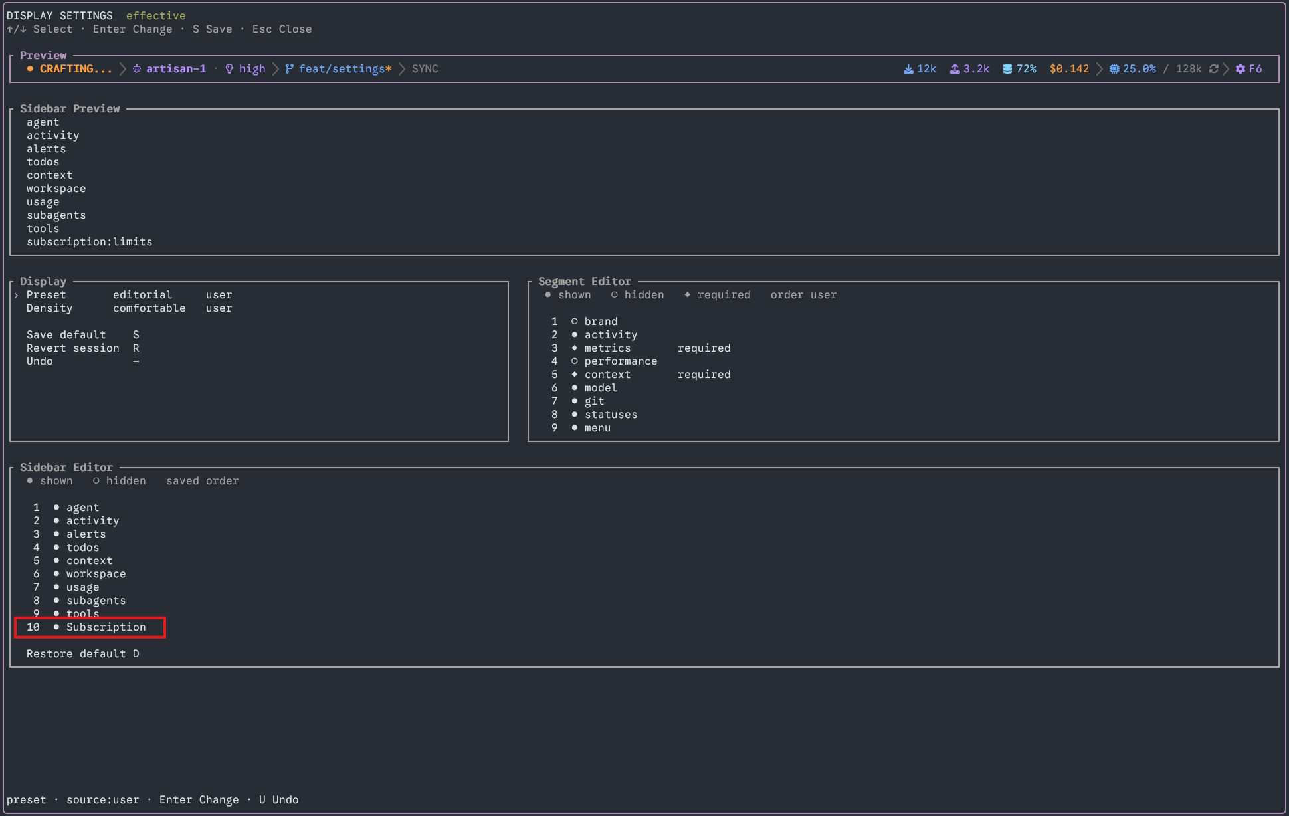
Task: Toggle the statuses segment shown marker
Action: tap(575, 415)
